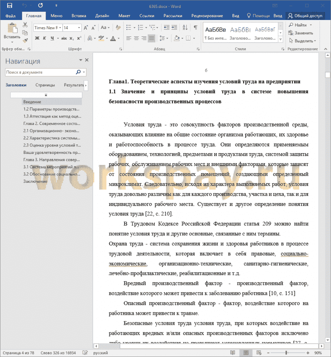Toggle justified alignment
331x357 pixels.
pyautogui.click(x=151, y=38)
